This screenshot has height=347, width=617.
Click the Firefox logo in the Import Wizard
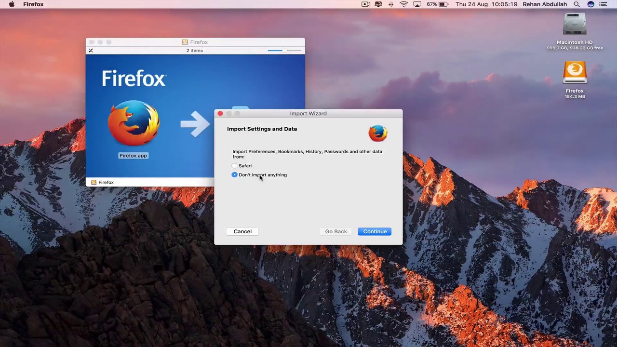pyautogui.click(x=378, y=133)
